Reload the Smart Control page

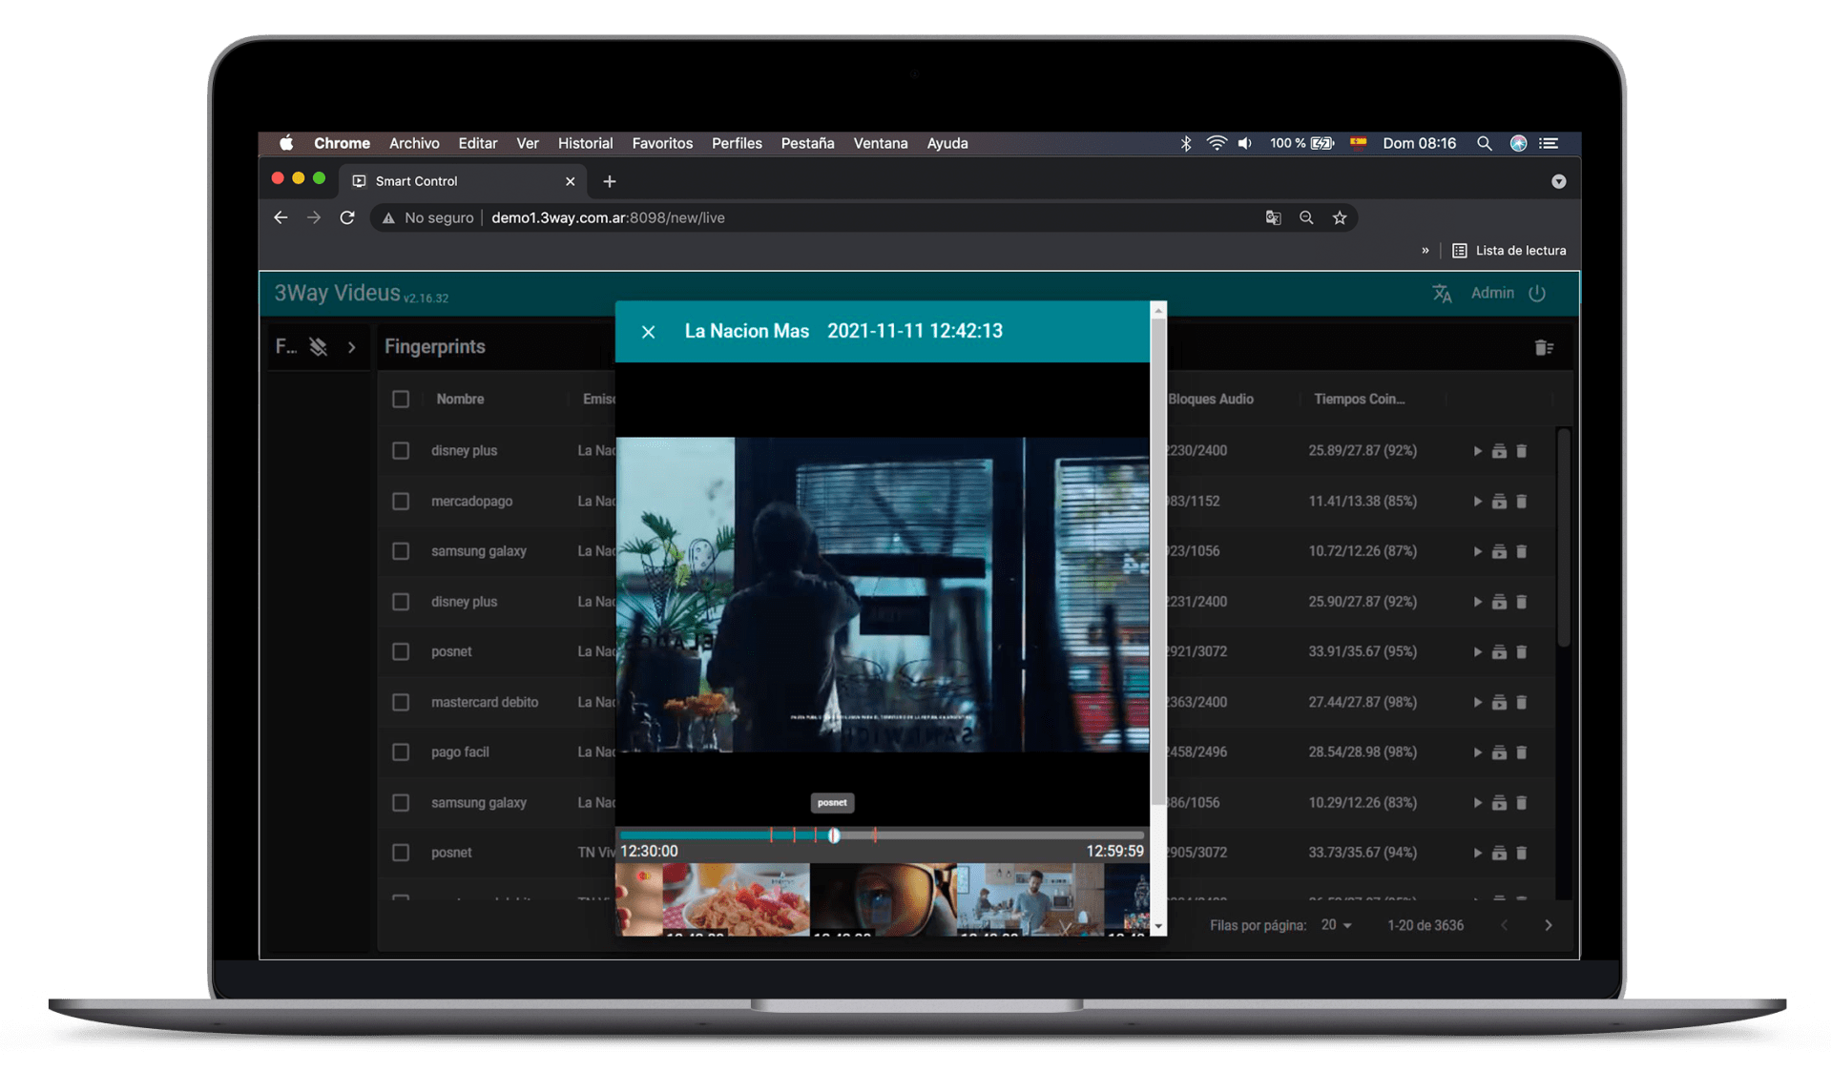347,218
